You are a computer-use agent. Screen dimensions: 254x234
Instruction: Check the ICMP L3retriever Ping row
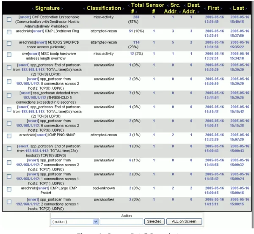tap(9, 32)
